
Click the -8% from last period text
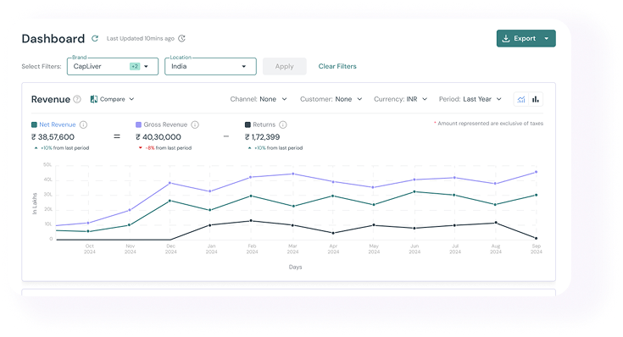[x=168, y=148]
